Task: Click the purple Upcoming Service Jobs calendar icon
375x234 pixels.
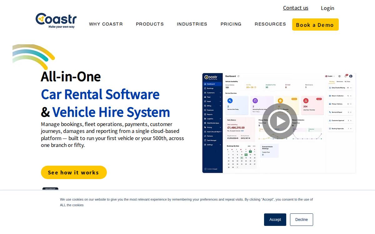Action: point(255,101)
